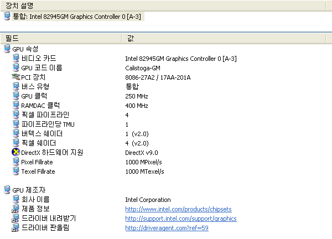The height and width of the screenshot is (239, 332).
Task: Click the icon next to GPU 코드 이름
Action: [x=15, y=67]
